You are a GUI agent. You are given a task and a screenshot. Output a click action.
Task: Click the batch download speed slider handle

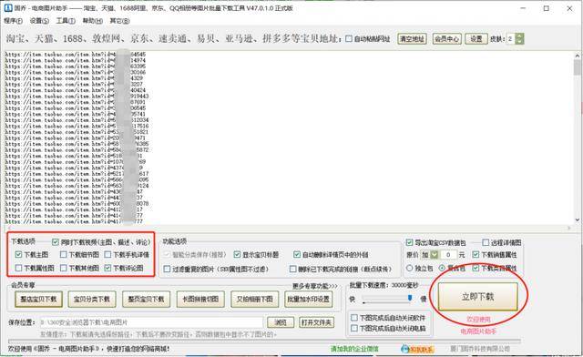point(410,298)
